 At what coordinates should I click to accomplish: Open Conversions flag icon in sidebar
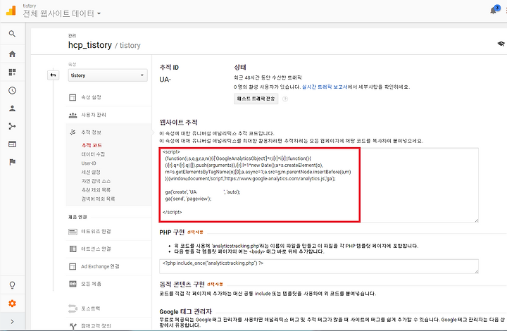12,162
